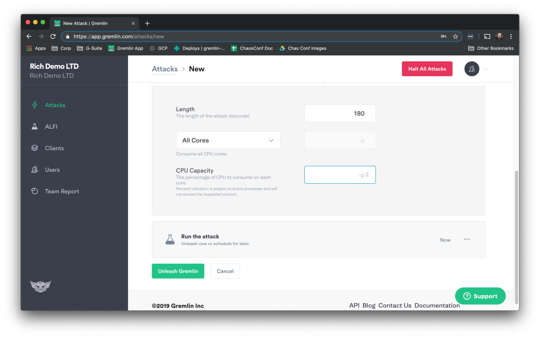Viewport: 540px width, 338px height.
Task: Expand the account chevron next to avatar
Action: coord(486,69)
